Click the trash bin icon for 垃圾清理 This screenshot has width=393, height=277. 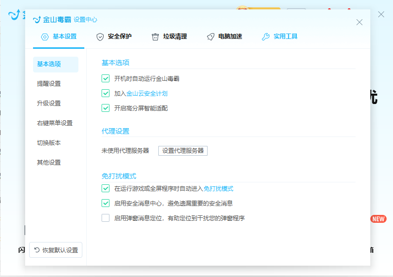coord(155,36)
